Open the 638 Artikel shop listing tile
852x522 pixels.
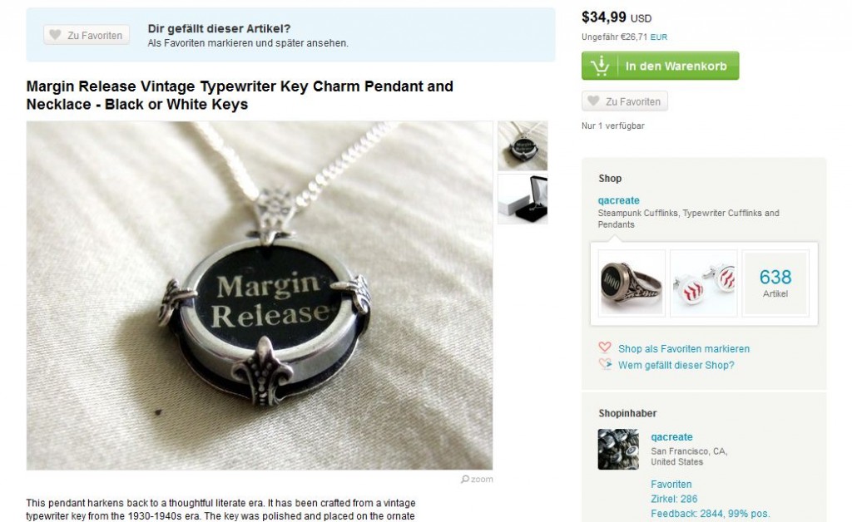tap(775, 283)
